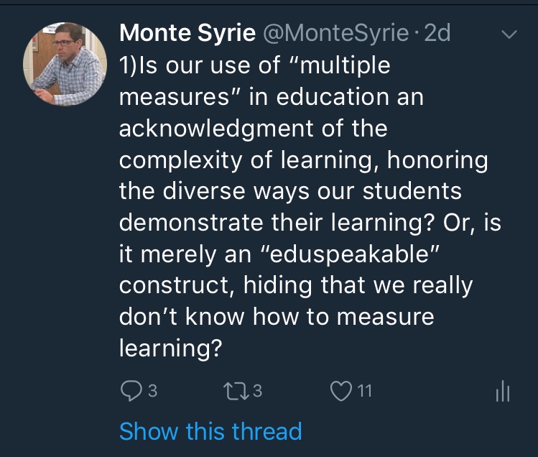
Task: Retweet Monte Syrie's tweet
Action: click(236, 391)
